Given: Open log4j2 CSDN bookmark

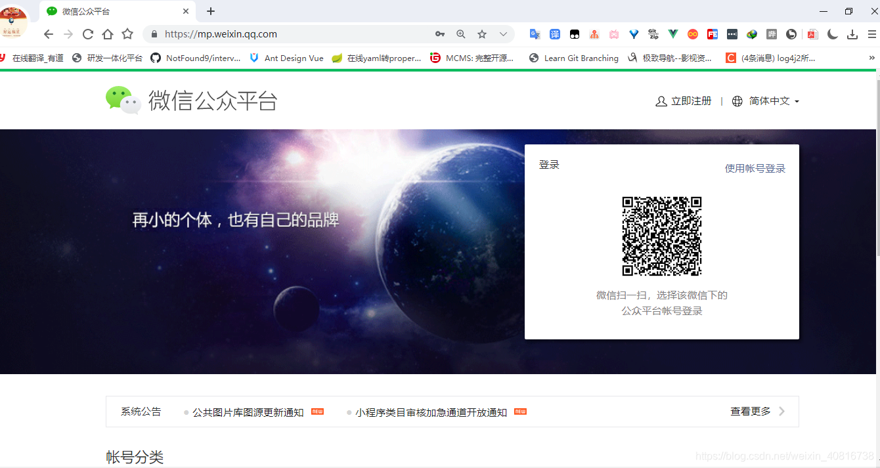Looking at the screenshot, I should click(x=770, y=58).
